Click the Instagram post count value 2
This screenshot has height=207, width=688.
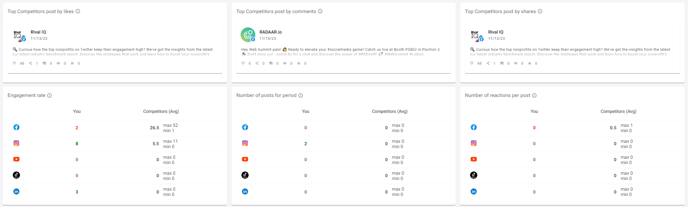click(x=306, y=144)
